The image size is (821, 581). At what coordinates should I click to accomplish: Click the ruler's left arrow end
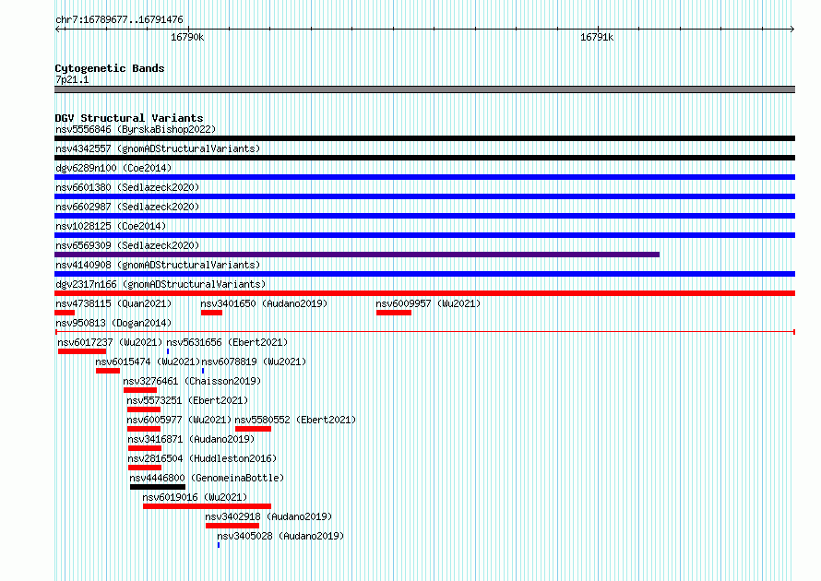[58, 29]
